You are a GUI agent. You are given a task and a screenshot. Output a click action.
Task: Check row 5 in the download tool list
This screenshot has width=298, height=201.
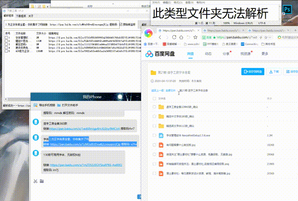pos(6,51)
